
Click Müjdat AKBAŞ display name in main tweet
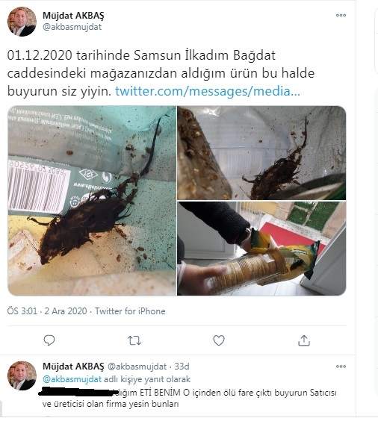point(73,16)
